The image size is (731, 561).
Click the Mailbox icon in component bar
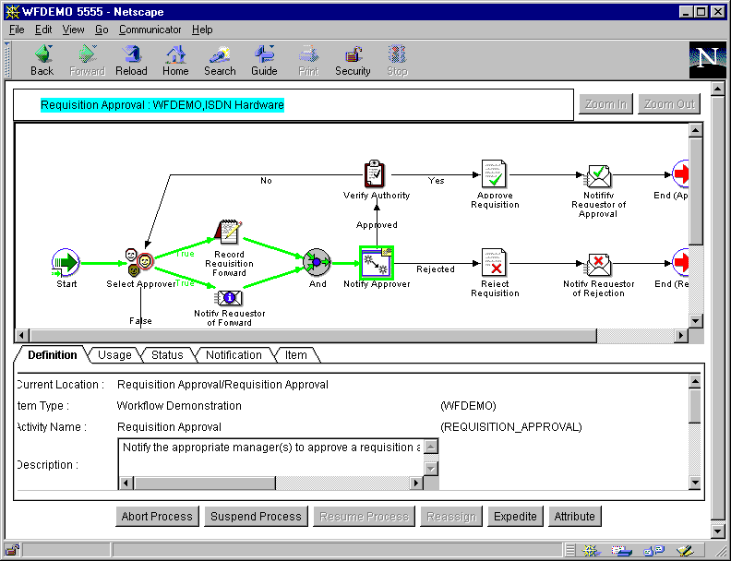point(621,550)
